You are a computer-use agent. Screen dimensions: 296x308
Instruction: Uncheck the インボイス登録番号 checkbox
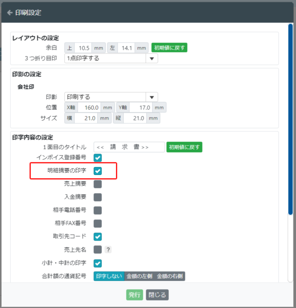(x=97, y=158)
